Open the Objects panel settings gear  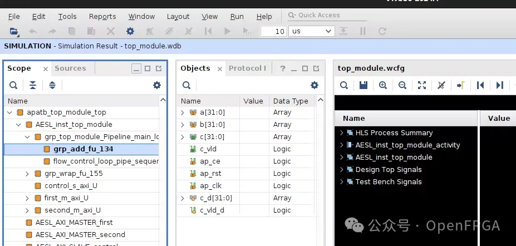click(314, 85)
